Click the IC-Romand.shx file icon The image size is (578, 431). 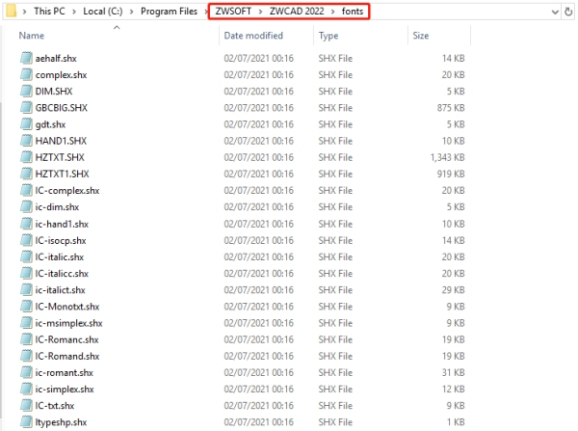coord(26,356)
